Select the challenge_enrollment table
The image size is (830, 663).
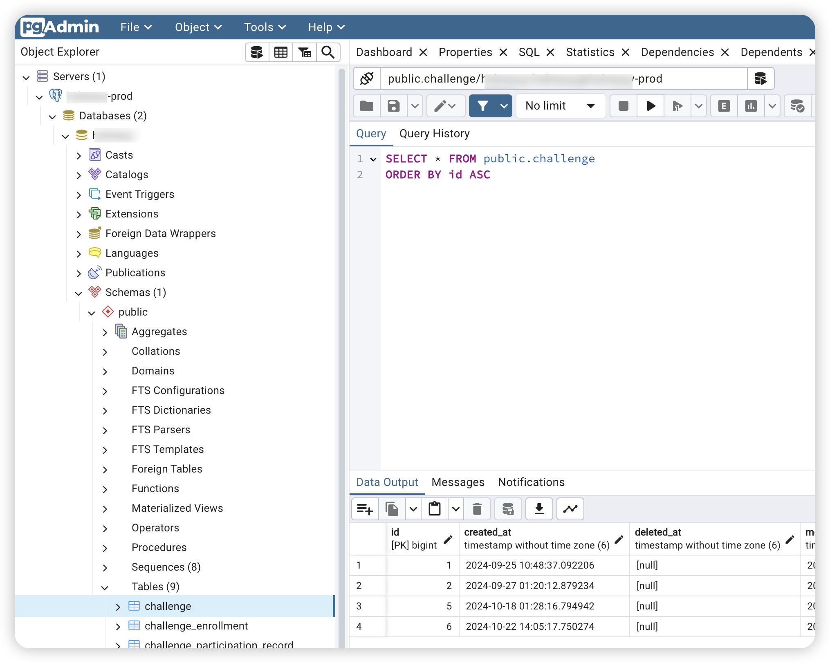click(196, 626)
